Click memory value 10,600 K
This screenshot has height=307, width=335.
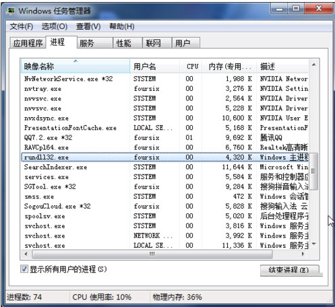[237, 118]
